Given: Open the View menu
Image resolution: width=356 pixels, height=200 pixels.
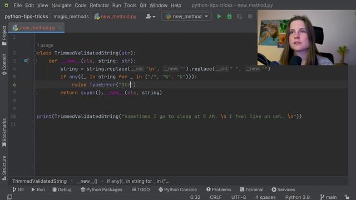Looking at the screenshot, I should [x=42, y=5].
